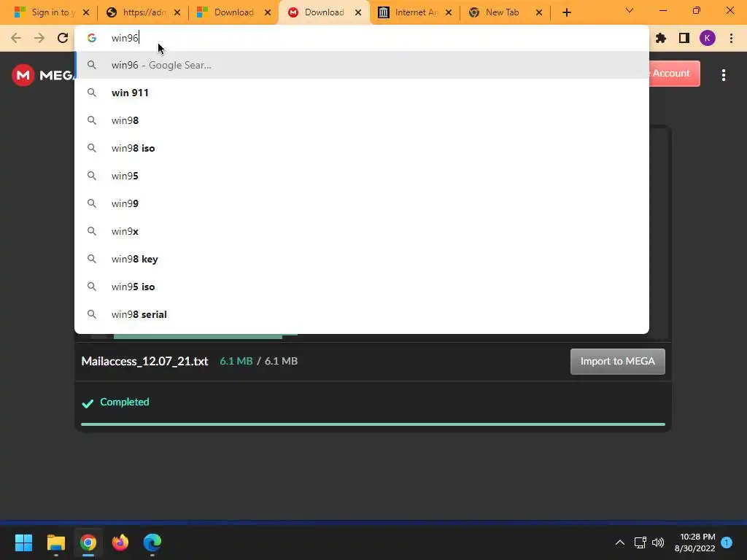Select the win96 Google Search suggestion
747x560 pixels.
pyautogui.click(x=362, y=65)
